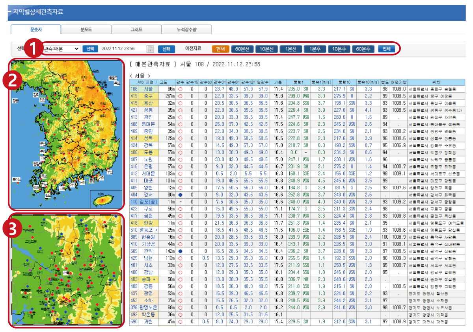Open station 기상청 in the table
The width and height of the screenshot is (473, 332).
[148, 244]
